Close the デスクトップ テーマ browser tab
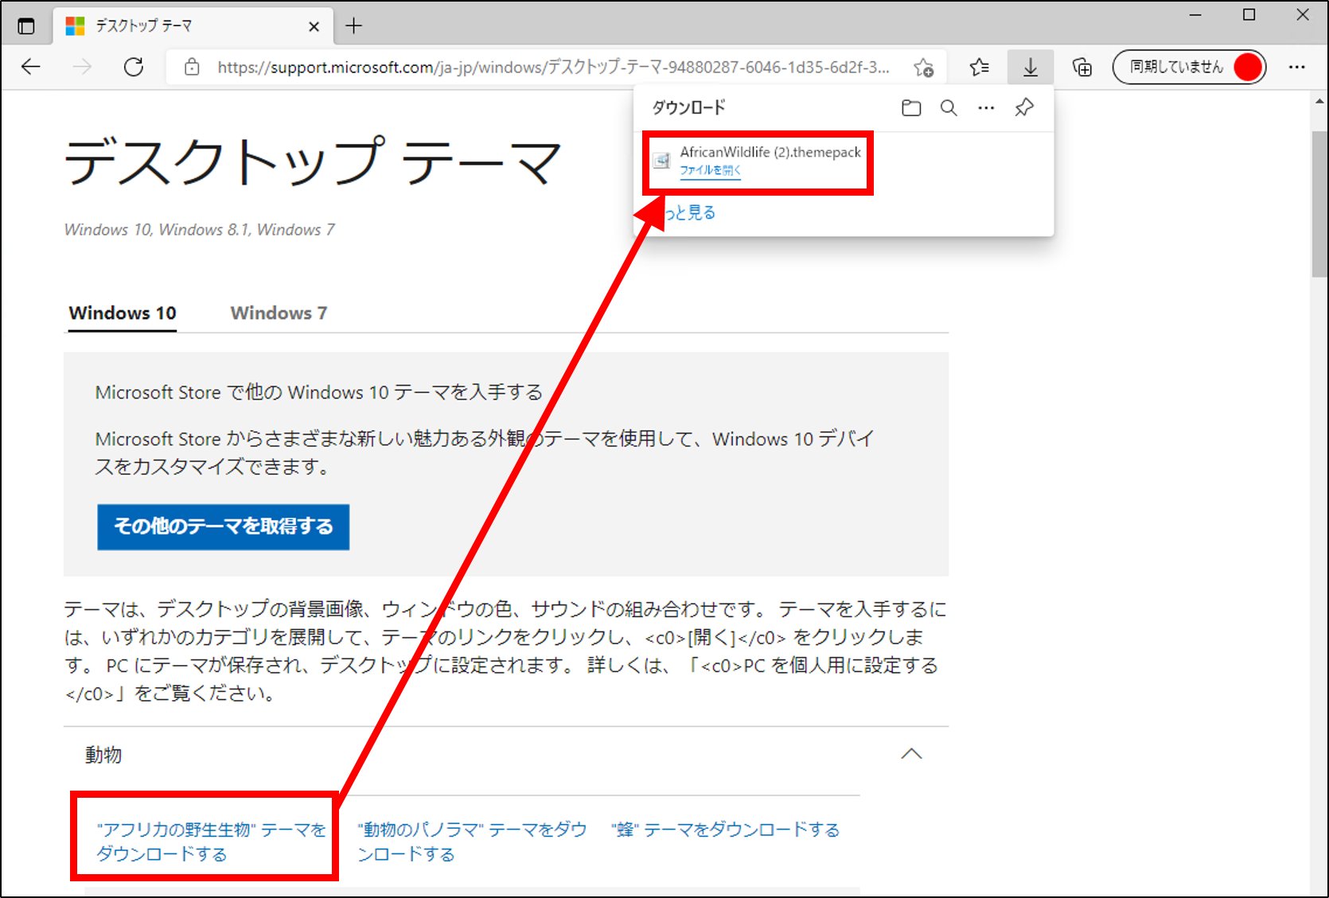 [314, 26]
